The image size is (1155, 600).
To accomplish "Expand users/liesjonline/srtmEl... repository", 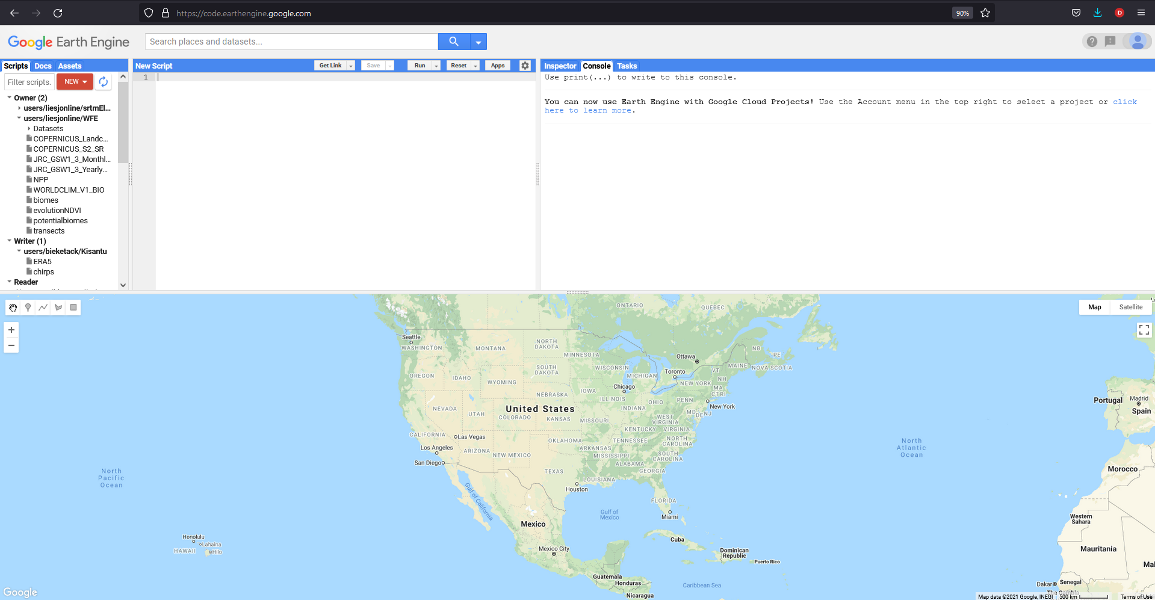I will coord(19,108).
